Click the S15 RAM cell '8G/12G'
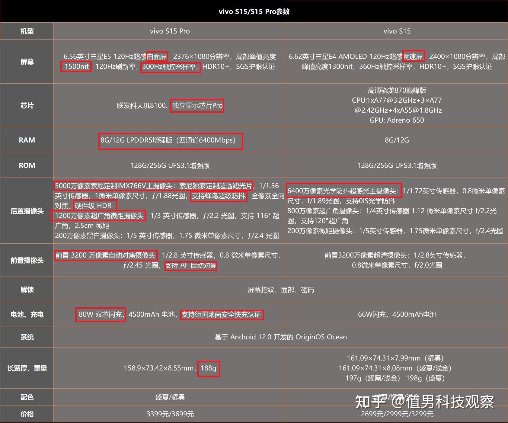Image resolution: width=508 pixels, height=423 pixels. point(397,140)
